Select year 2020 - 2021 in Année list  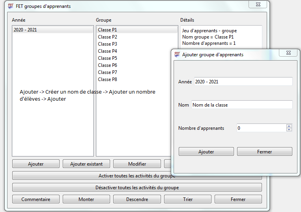(52, 30)
